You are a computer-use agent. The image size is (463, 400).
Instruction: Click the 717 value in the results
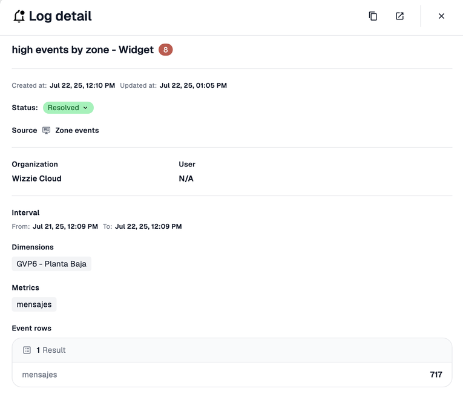(436, 375)
